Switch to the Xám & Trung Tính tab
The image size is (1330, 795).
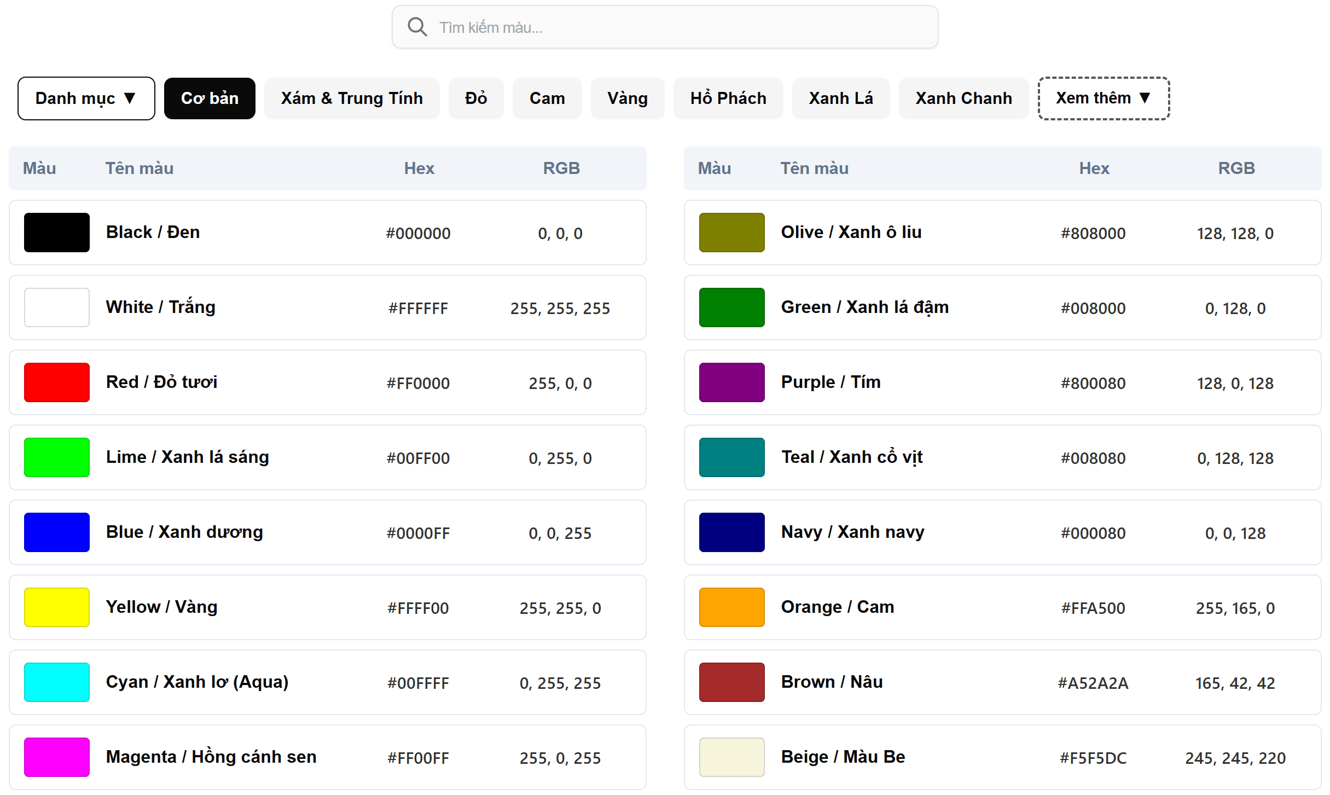352,98
